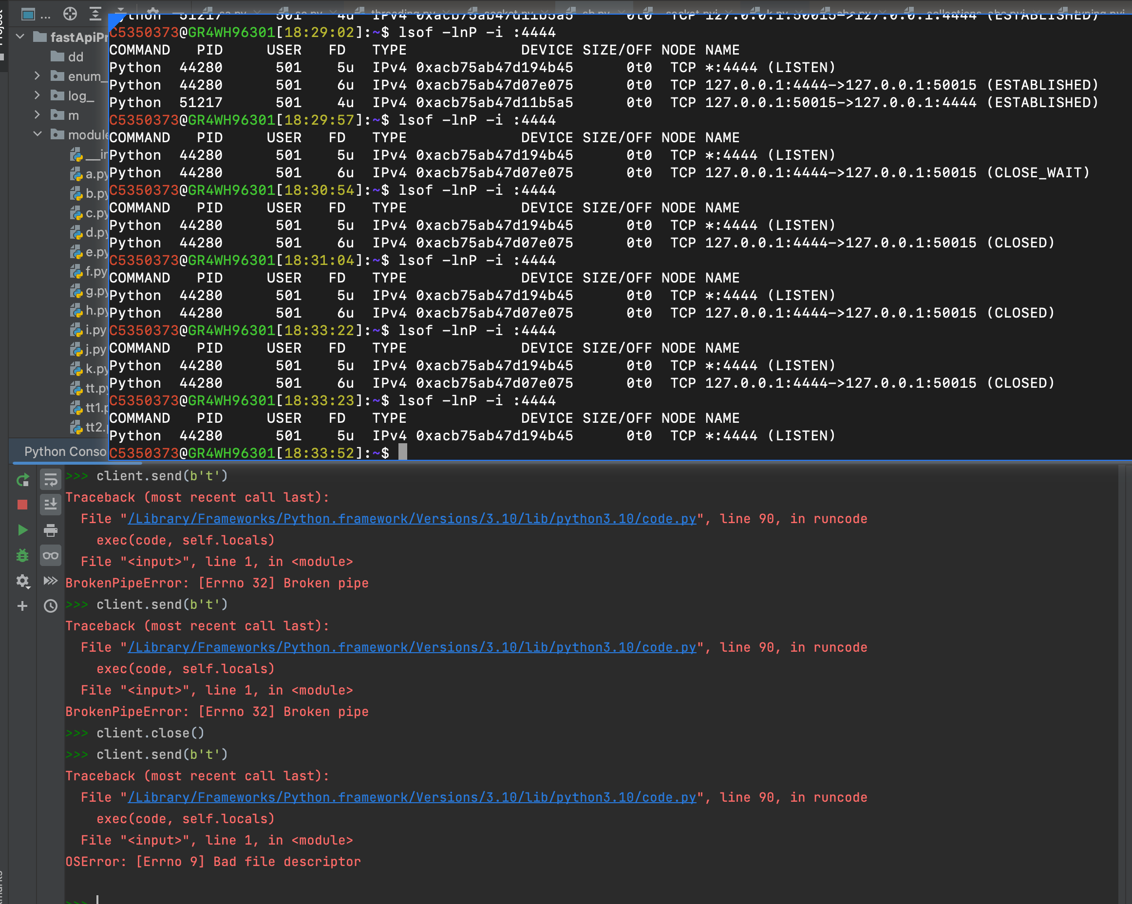Stop the console with the red square
Screen dimensions: 1132x904
(22, 505)
